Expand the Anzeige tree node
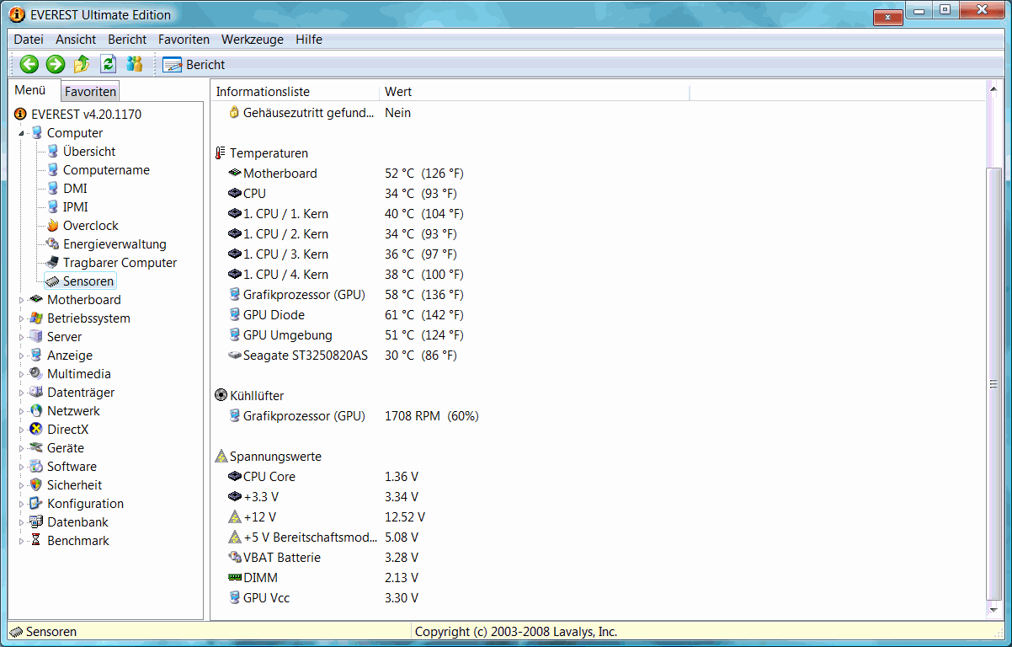 coord(21,356)
